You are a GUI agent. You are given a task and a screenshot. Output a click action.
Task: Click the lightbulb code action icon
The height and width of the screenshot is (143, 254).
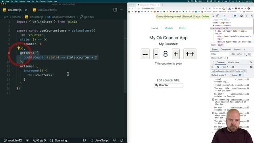coord(19,48)
